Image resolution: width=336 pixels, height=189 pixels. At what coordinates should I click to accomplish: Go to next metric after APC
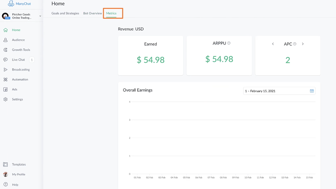click(303, 44)
